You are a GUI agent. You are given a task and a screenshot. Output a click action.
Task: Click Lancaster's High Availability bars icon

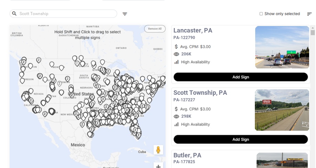[x=177, y=62]
